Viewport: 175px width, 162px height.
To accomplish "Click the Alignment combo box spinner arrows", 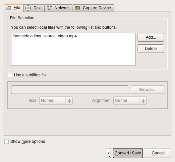I will click(143, 101).
